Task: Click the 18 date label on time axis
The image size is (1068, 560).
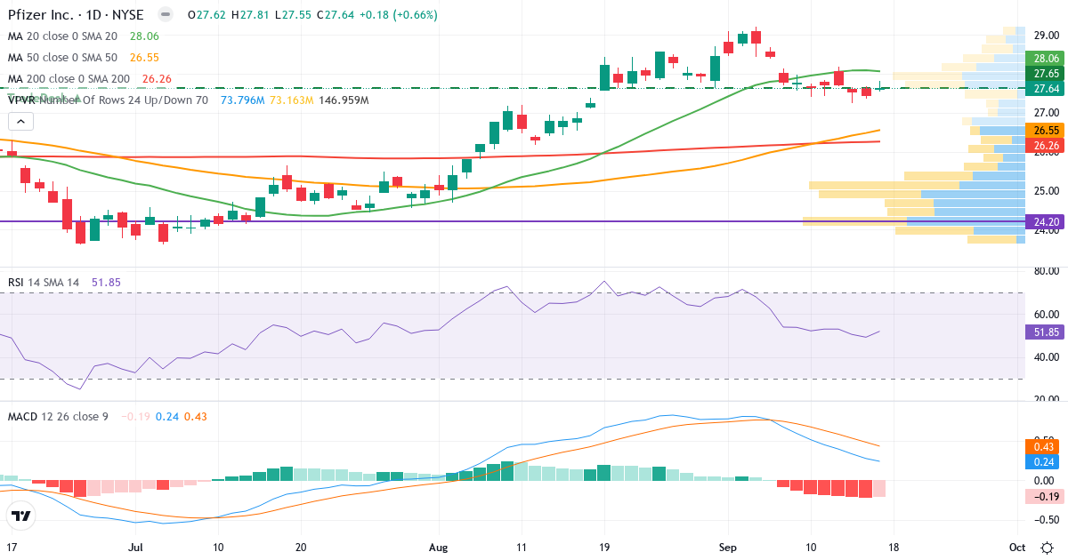Action: click(893, 547)
